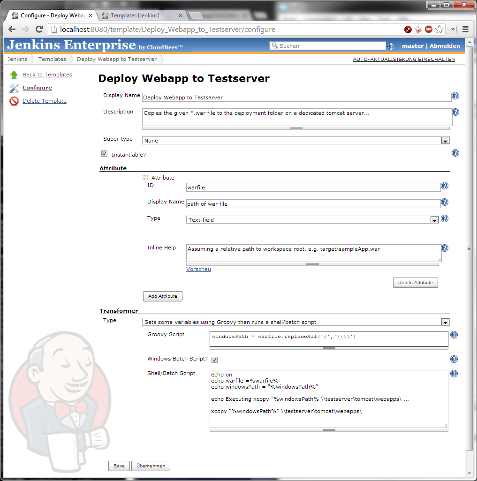477x481 pixels.
Task: Uncheck the Instantiable checkbox
Action: click(104, 154)
